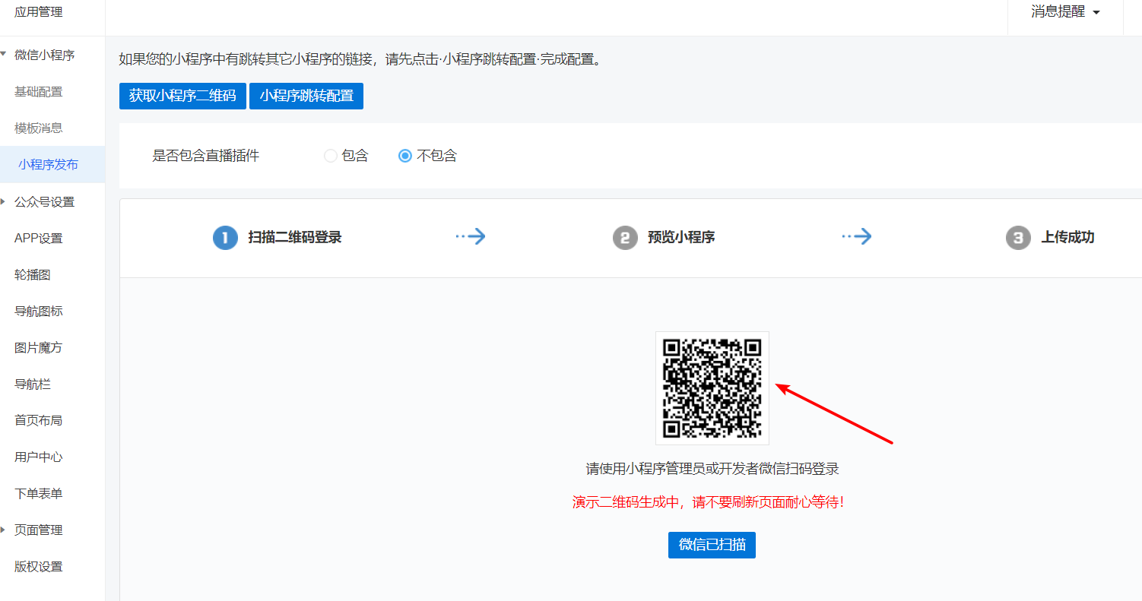The height and width of the screenshot is (601, 1142).
Task: Open 导航栏 in the sidebar
Action: coord(33,384)
